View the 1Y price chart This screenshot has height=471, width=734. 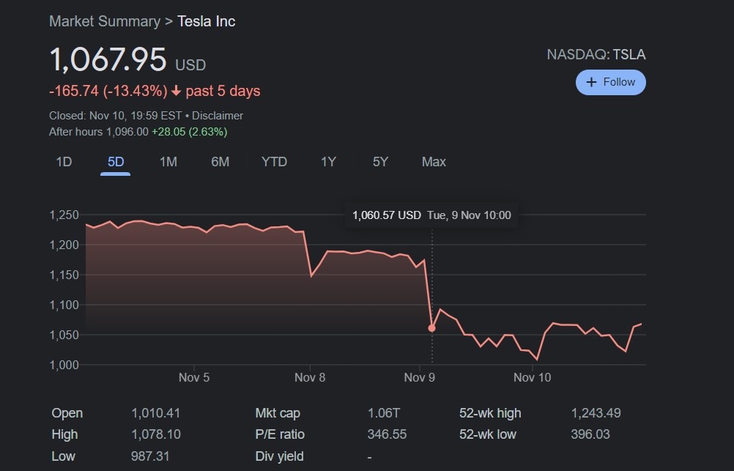click(x=328, y=162)
